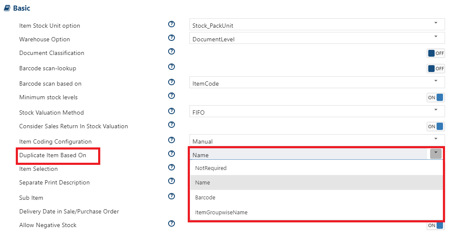Open help for Stock Valuation Method

click(172, 111)
